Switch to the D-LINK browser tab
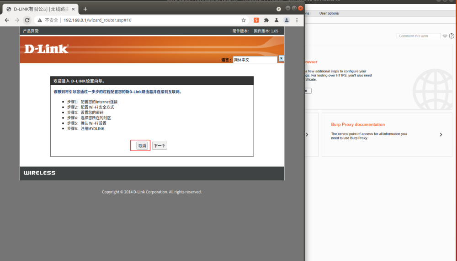The width and height of the screenshot is (457, 261). tap(39, 9)
